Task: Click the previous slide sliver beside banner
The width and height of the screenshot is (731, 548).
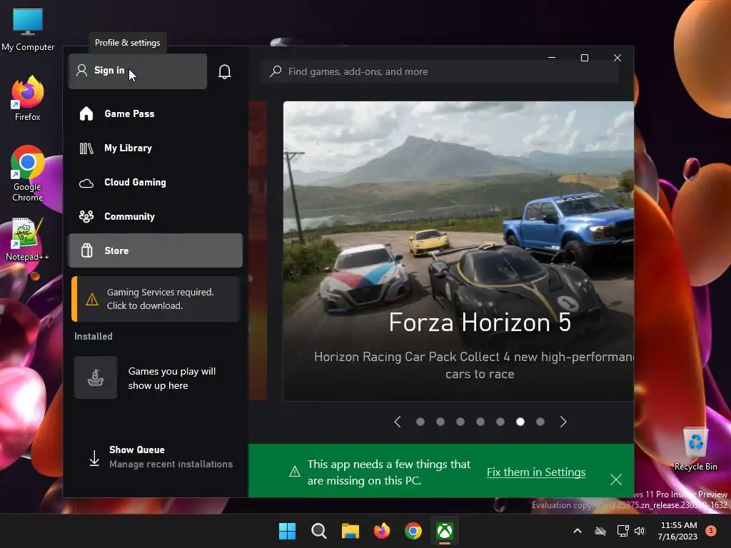Action: coord(257,250)
